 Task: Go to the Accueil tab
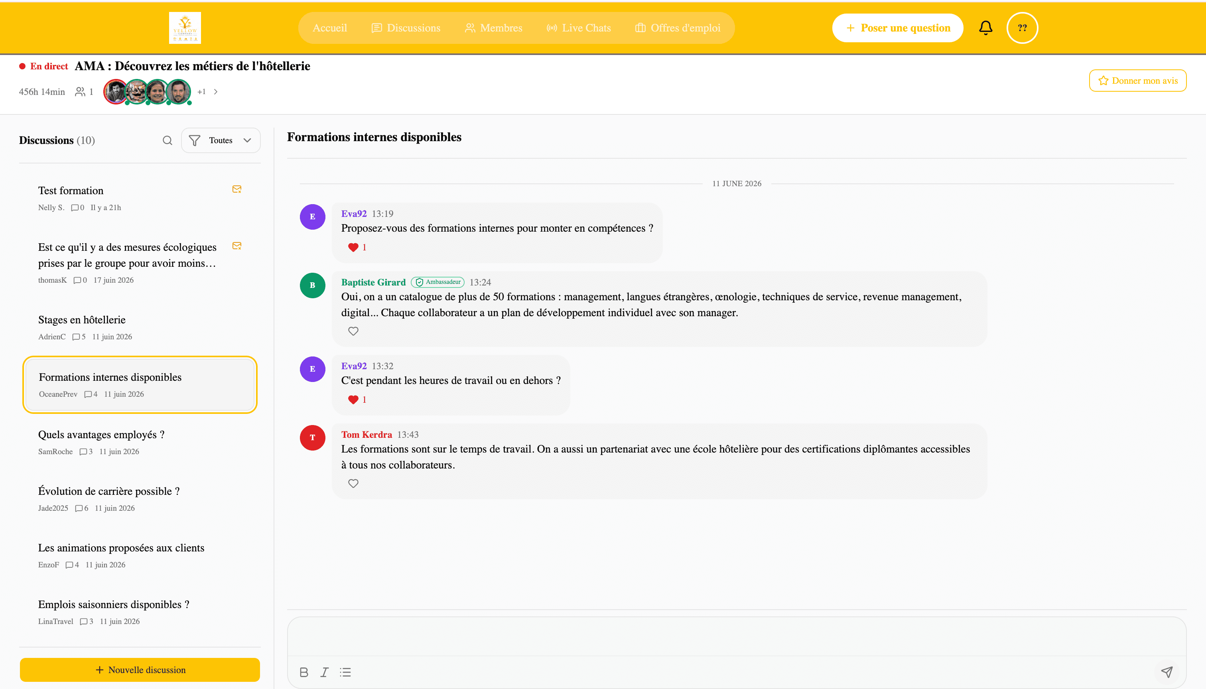coord(329,28)
